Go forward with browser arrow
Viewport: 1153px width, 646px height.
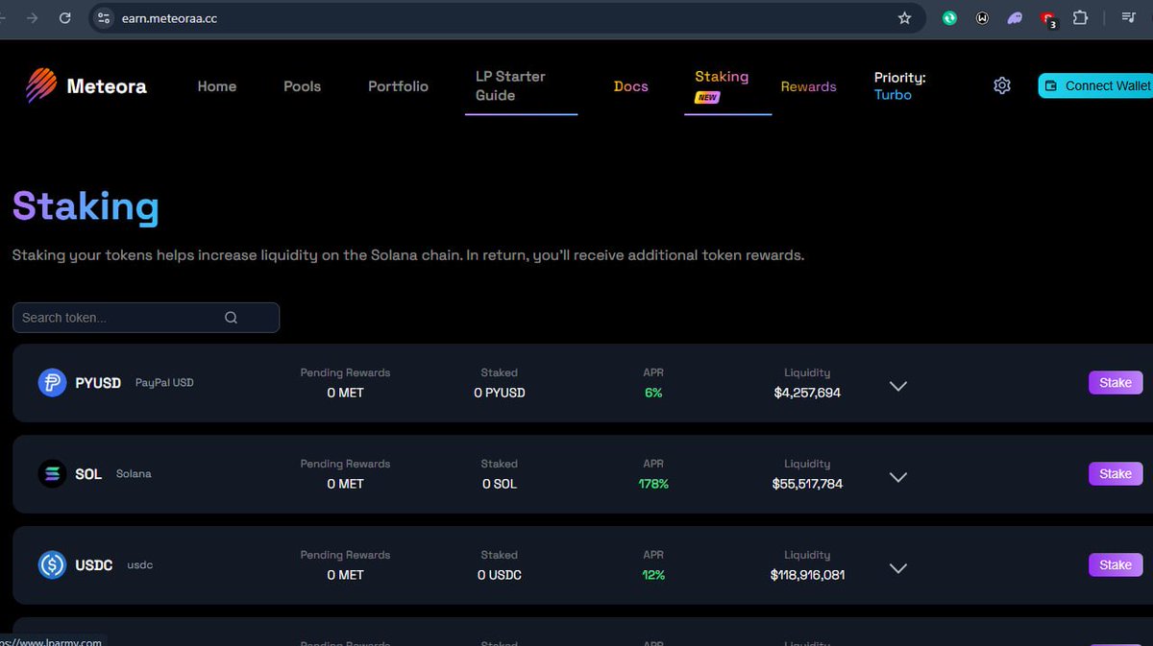point(33,17)
